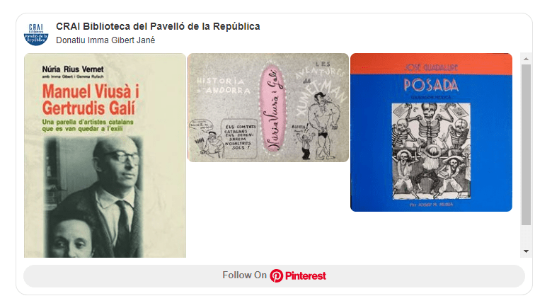
Task: Click the vertical scrollbar thumb
Action: click(526, 144)
